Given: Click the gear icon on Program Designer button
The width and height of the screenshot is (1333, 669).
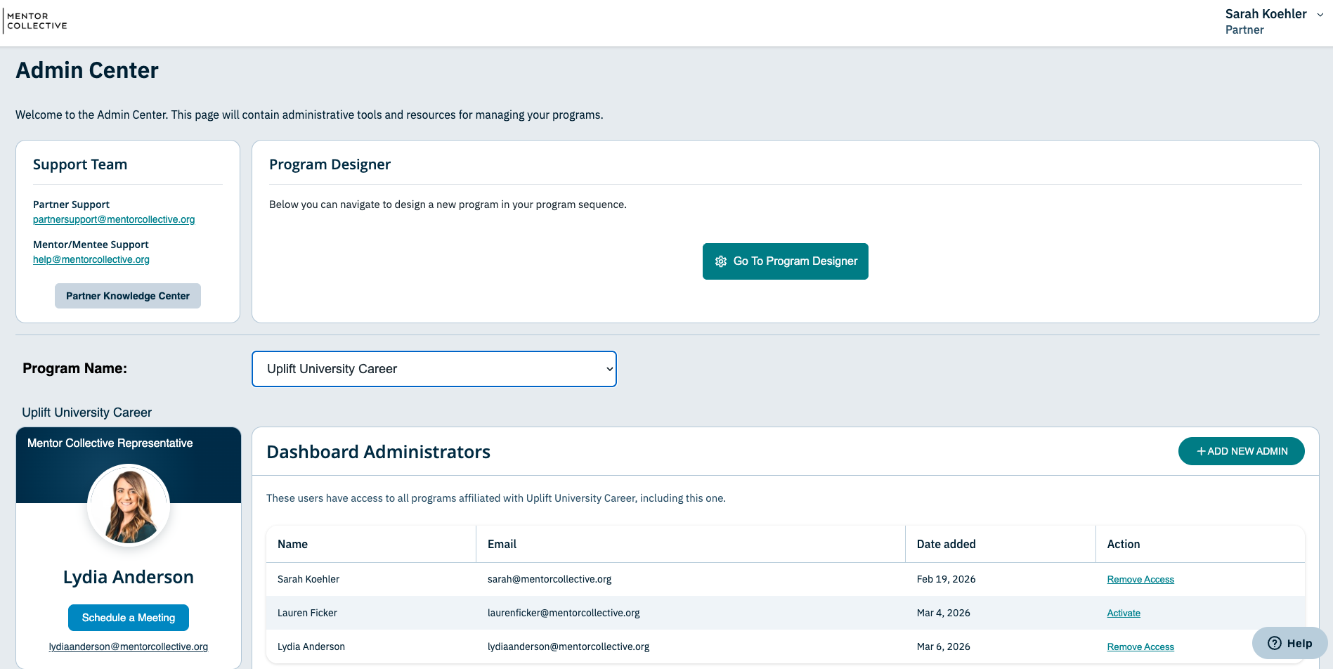Looking at the screenshot, I should click(x=721, y=261).
